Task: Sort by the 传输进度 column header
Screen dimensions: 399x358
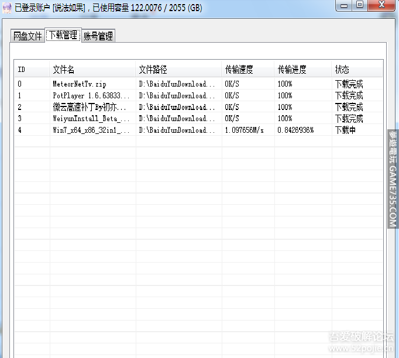Action: [303, 69]
